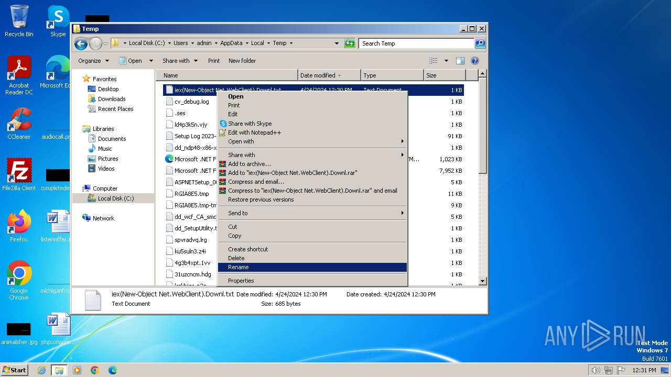This screenshot has width=671, height=377.
Task: Open Google Chrome desktop icon
Action: pyautogui.click(x=19, y=281)
